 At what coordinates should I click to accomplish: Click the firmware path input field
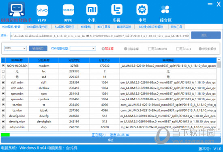tap(100, 36)
